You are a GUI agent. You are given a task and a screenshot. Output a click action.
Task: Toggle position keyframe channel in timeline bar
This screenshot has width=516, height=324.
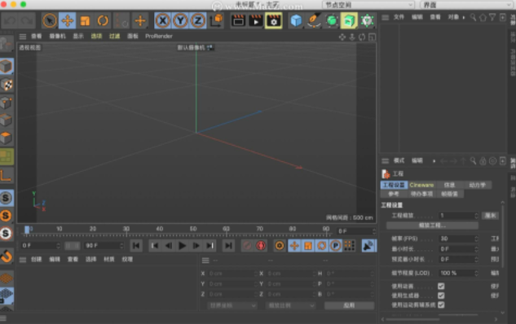pos(294,246)
